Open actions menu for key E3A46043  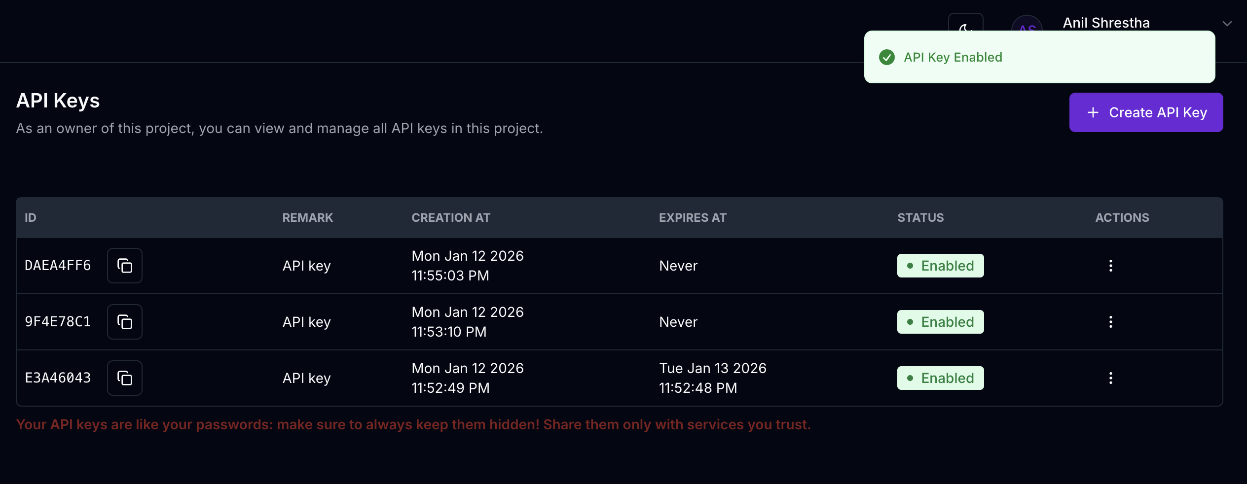click(1110, 378)
